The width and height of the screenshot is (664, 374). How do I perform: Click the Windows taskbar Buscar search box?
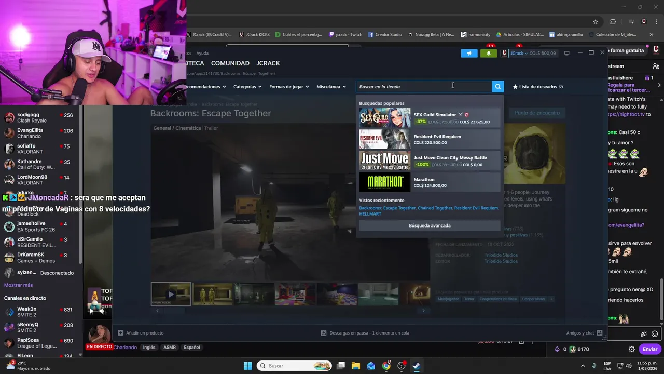pos(295,366)
